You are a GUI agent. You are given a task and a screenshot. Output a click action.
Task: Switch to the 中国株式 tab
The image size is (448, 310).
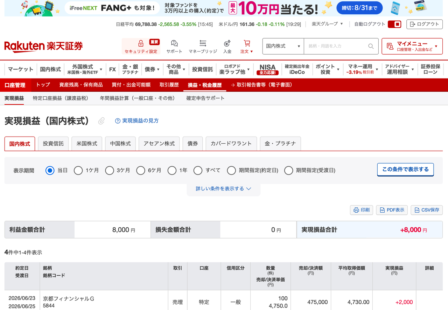120,144
